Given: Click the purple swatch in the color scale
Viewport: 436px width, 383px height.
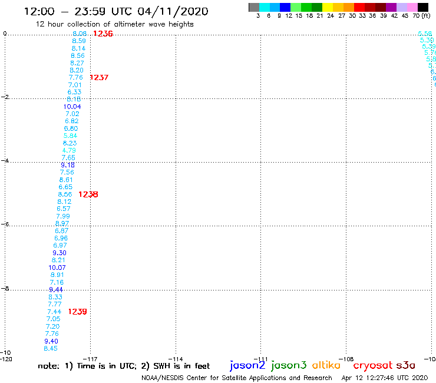Looking at the screenshot, I should pos(391,7).
